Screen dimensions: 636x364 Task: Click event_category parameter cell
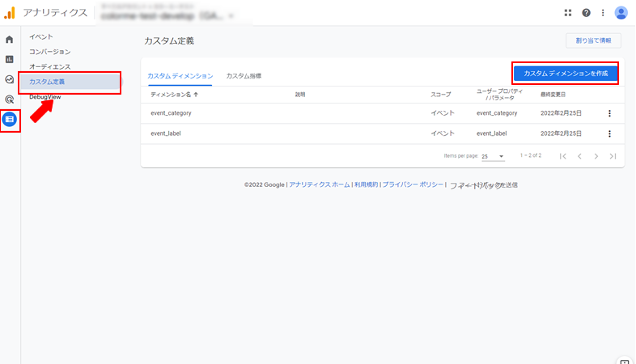click(497, 113)
